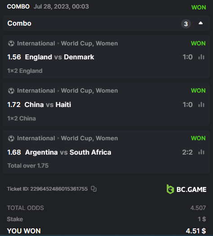The image size is (213, 236).
Task: Open the China vs Haiti match
Action: (48, 105)
